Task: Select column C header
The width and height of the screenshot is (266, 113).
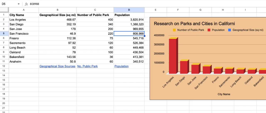Action: coord(95,10)
